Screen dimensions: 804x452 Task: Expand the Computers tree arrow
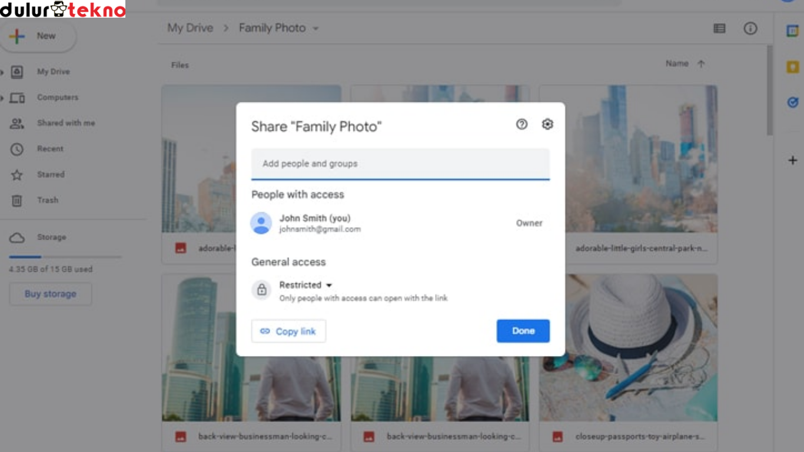coord(2,98)
